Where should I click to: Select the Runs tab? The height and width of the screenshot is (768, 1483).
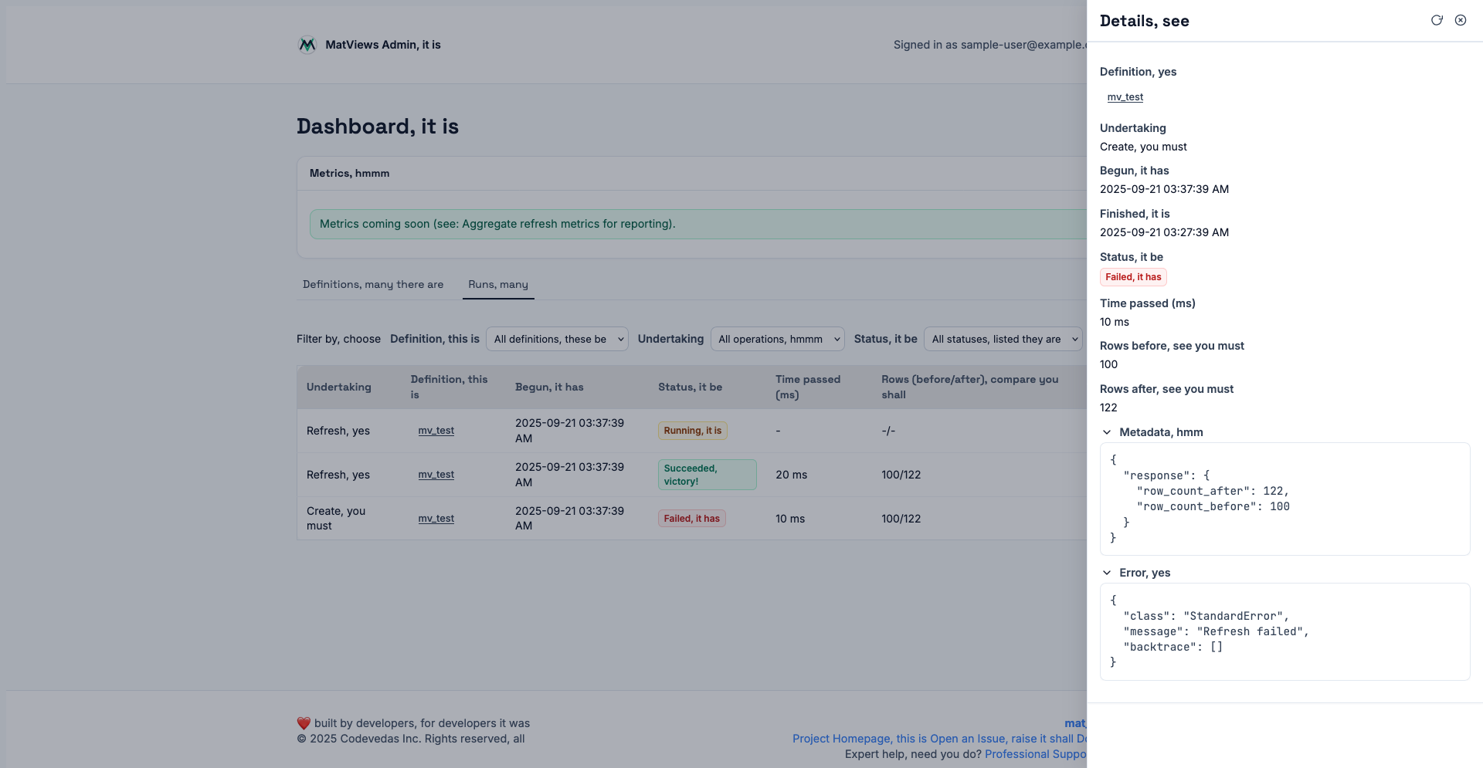498,284
